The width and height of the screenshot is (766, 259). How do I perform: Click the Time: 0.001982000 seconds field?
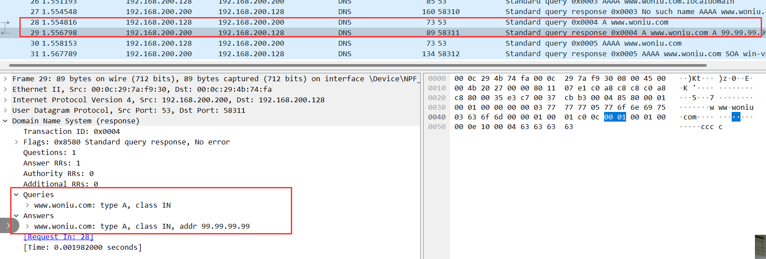pyautogui.click(x=83, y=248)
